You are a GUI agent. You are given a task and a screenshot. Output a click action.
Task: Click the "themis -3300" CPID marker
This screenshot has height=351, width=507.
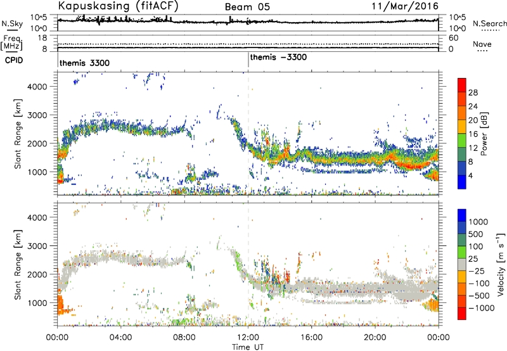tap(278, 57)
